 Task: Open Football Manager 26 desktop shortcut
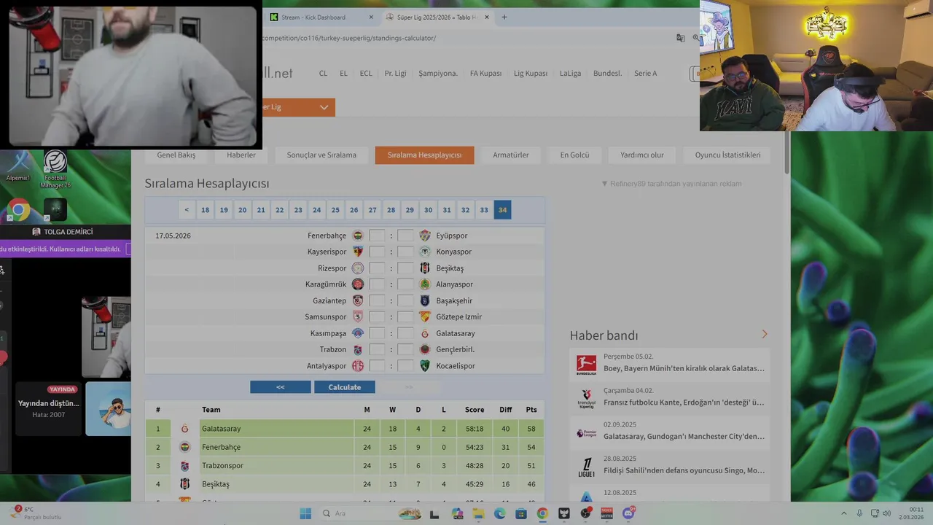point(55,168)
